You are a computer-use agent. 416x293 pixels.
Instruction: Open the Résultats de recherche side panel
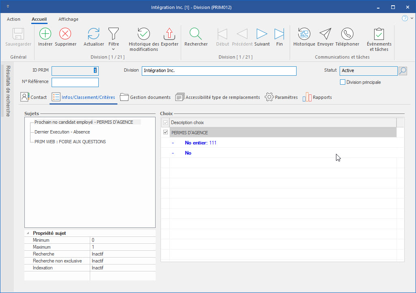tap(8, 91)
